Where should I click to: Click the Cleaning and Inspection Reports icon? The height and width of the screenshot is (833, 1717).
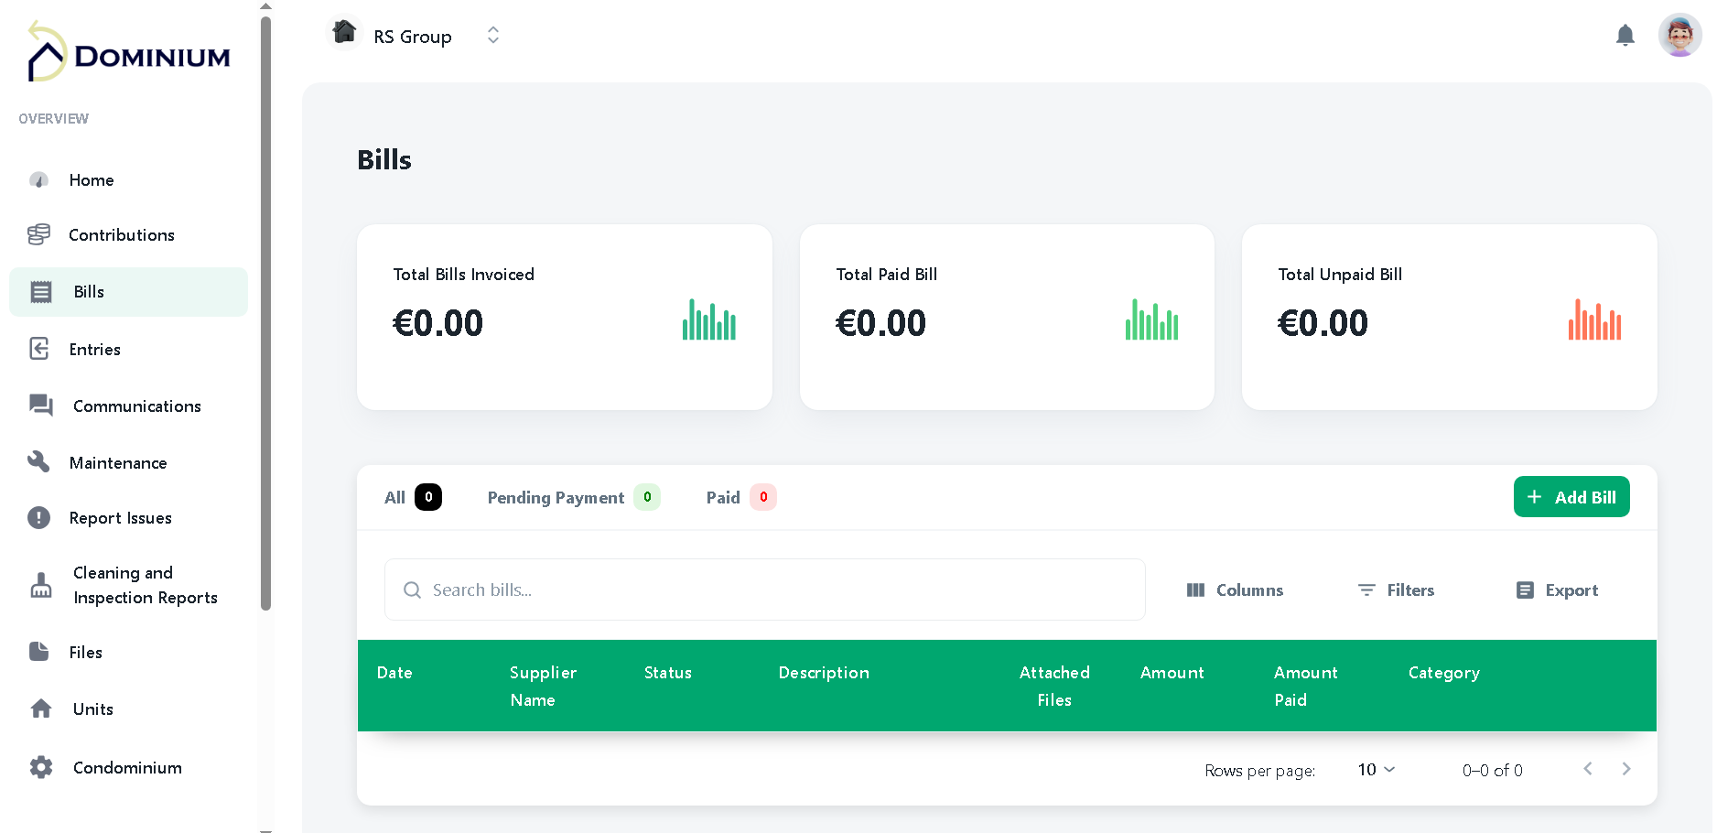(x=40, y=585)
